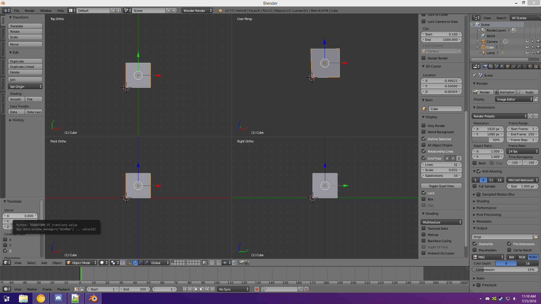This screenshot has height=304, width=541.
Task: Enable the Only Render checkbox
Action: 424,126
